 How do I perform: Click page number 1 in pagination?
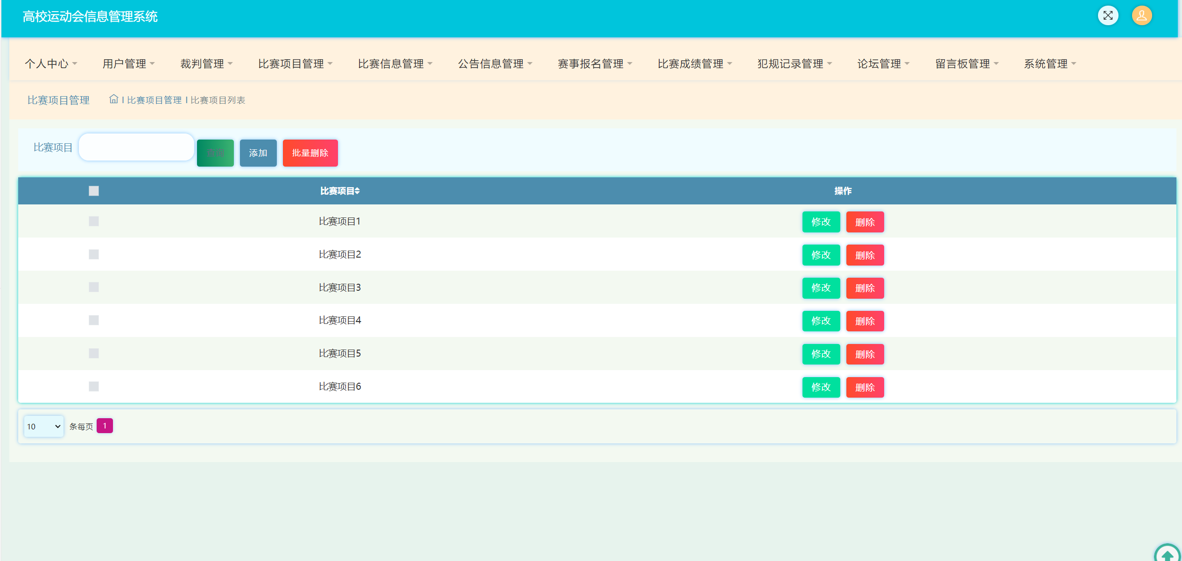point(105,426)
